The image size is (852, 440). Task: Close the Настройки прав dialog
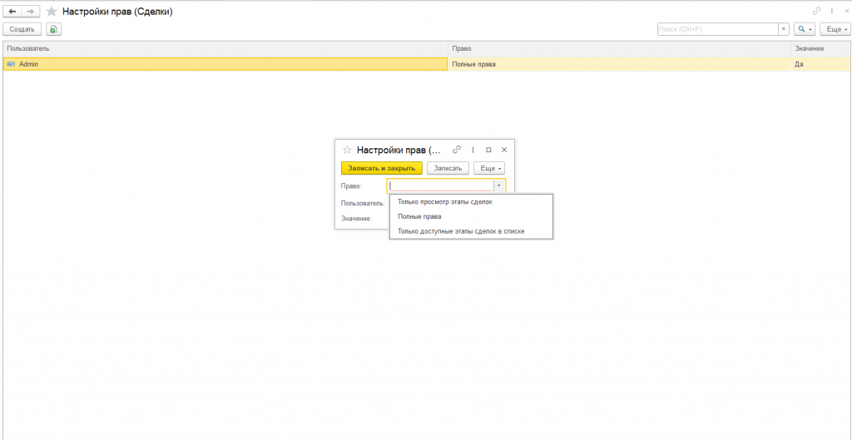(504, 150)
